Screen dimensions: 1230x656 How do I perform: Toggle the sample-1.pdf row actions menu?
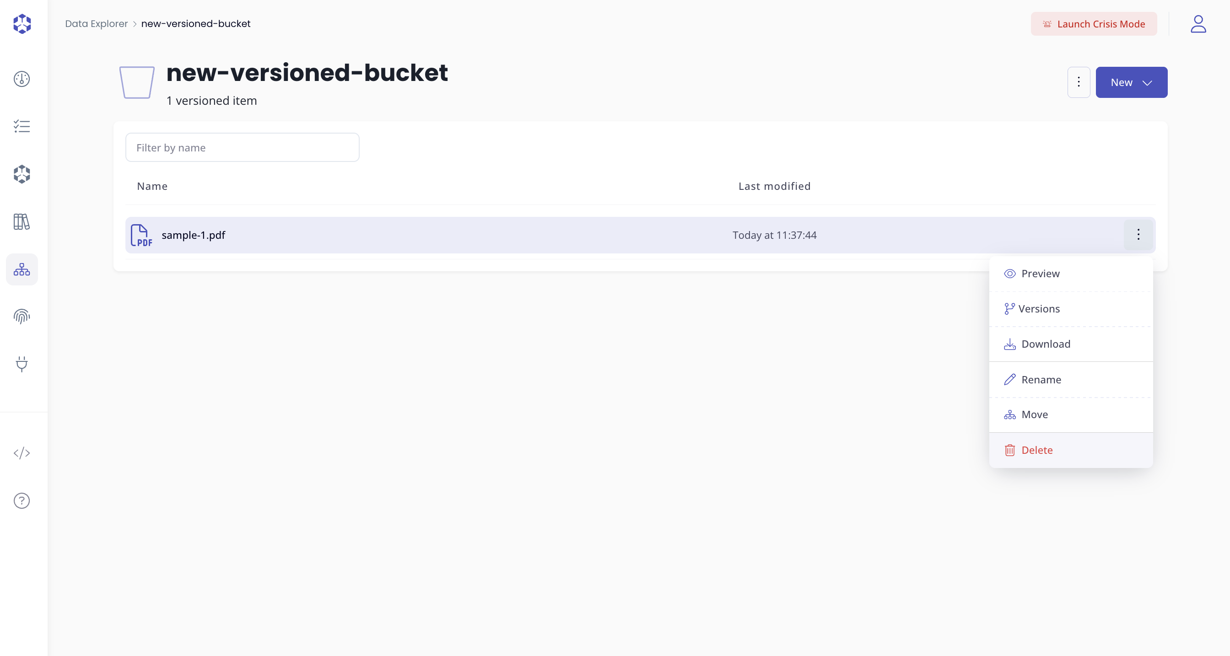[x=1138, y=235]
